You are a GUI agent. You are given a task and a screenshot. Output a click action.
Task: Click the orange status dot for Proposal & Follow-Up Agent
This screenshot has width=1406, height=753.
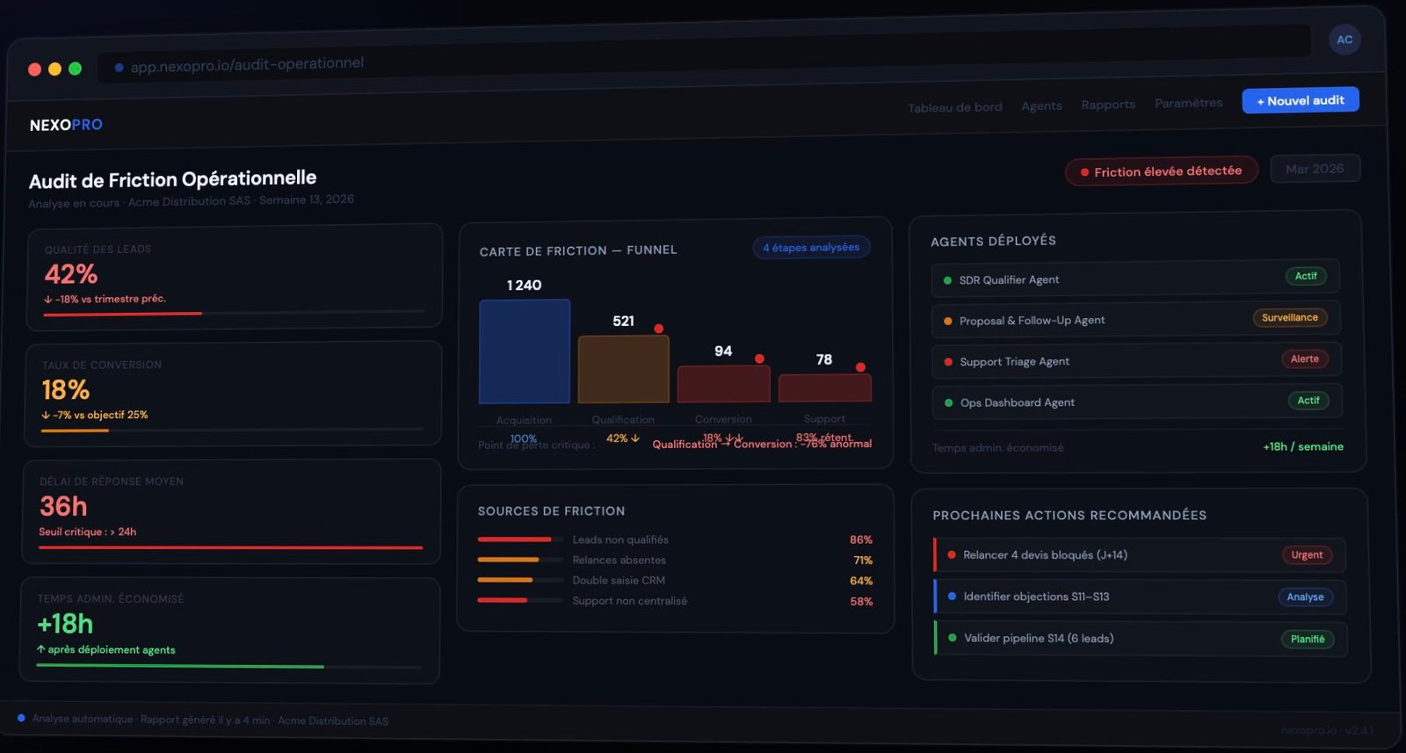coord(947,321)
